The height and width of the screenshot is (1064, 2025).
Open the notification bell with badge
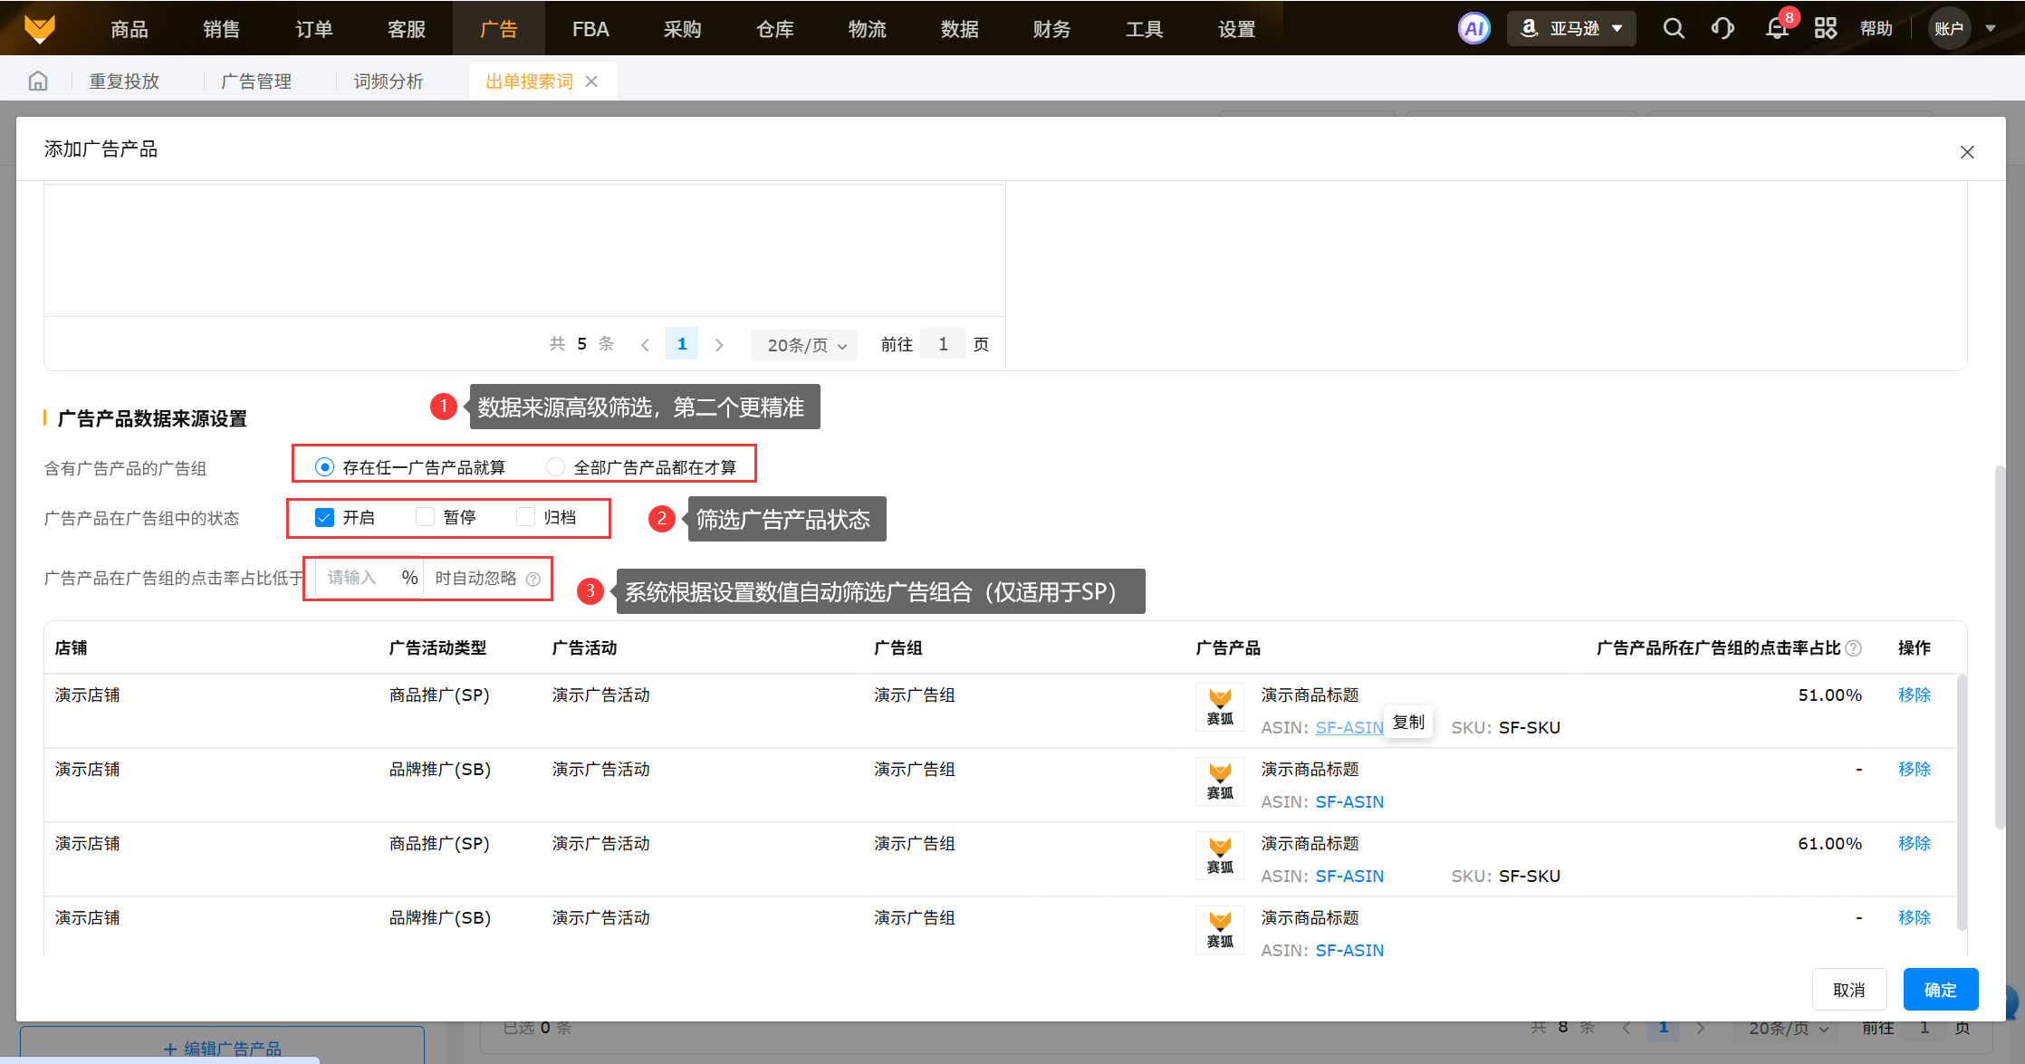pos(1777,29)
